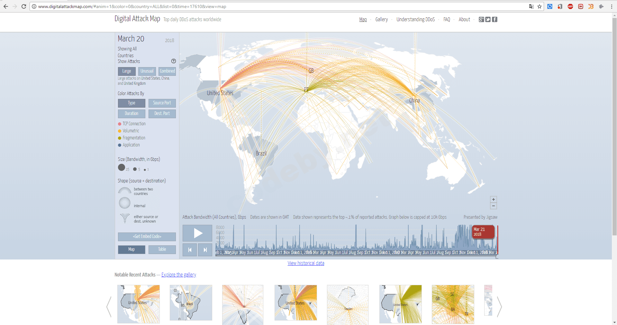This screenshot has width=617, height=325.
Task: Click the scrollbar down arrow
Action: click(614, 322)
